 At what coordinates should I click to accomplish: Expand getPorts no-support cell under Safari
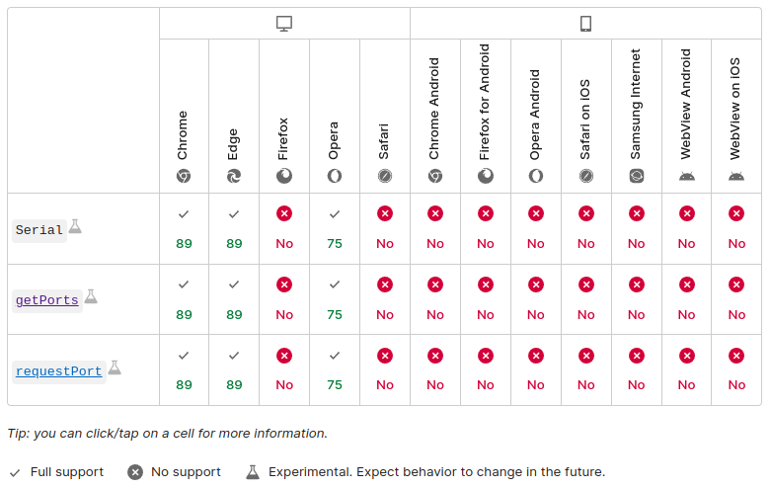(x=385, y=299)
